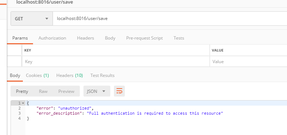Collapse the JSON fold arrow on line 1
Screen dimensions: 287x135
(x=23, y=103)
